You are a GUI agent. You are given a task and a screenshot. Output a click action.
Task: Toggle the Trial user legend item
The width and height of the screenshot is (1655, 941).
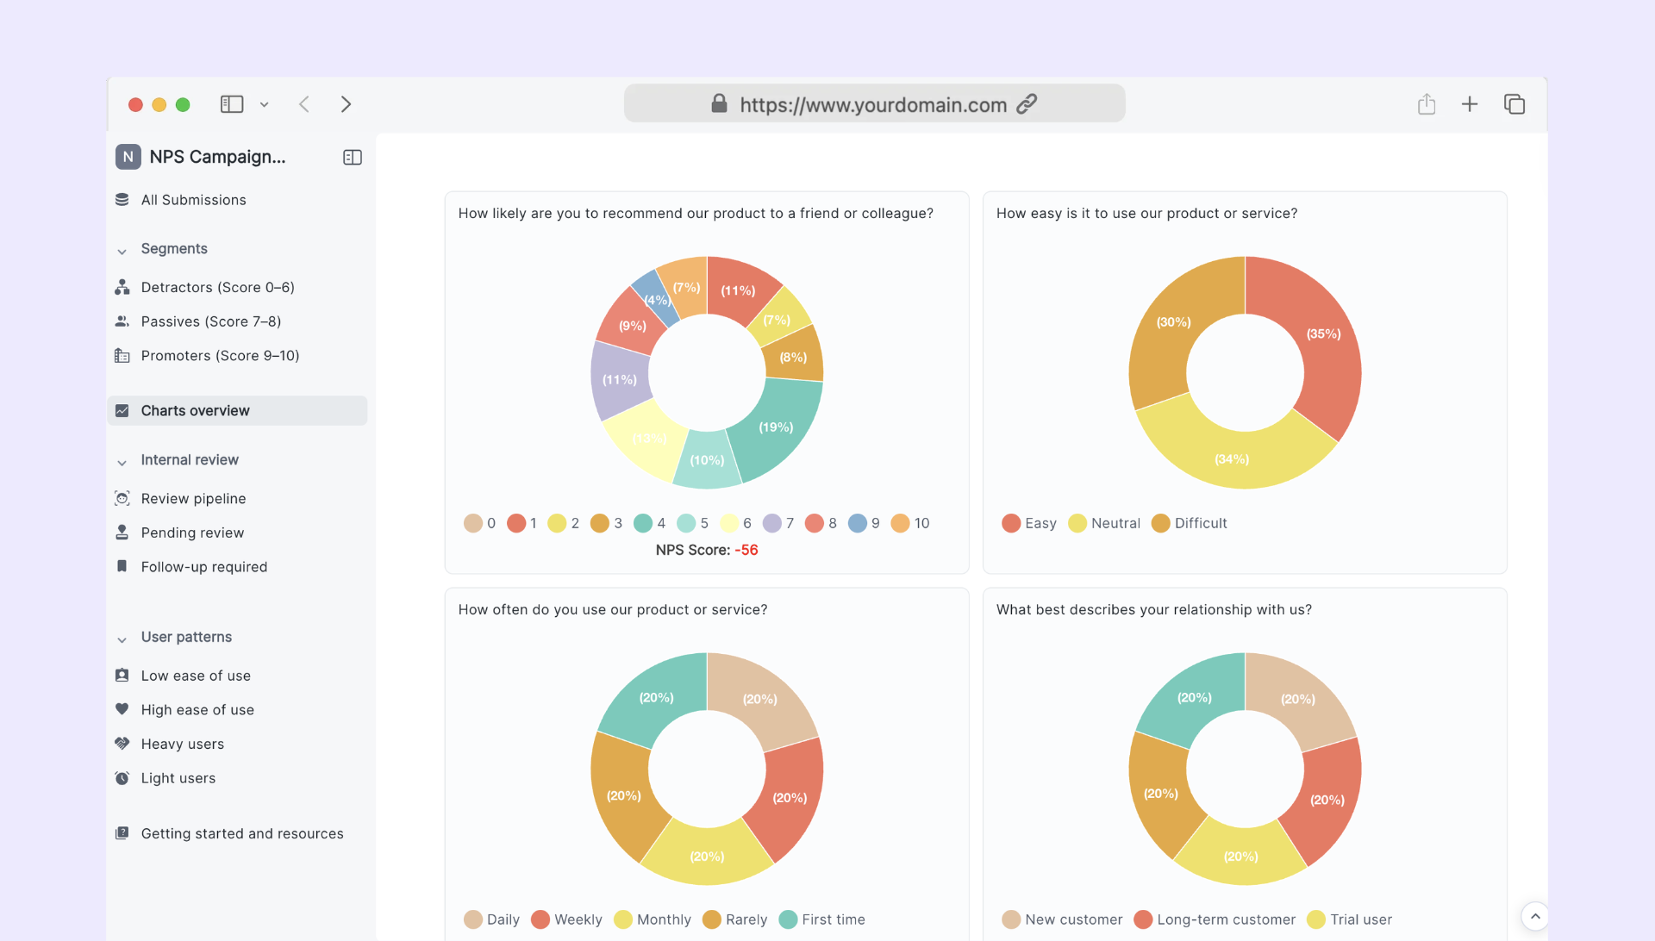[1350, 919]
